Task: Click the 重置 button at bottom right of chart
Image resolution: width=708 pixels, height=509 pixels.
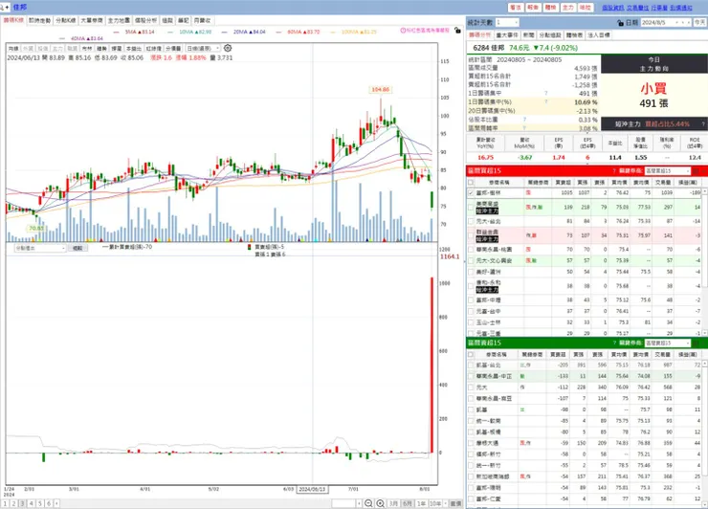Action: [x=456, y=503]
